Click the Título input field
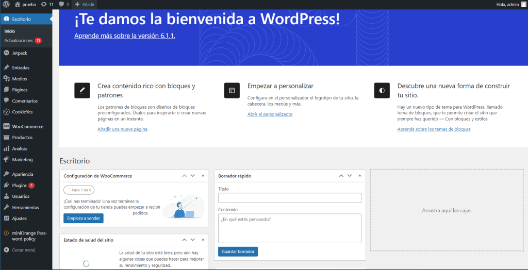 point(290,198)
